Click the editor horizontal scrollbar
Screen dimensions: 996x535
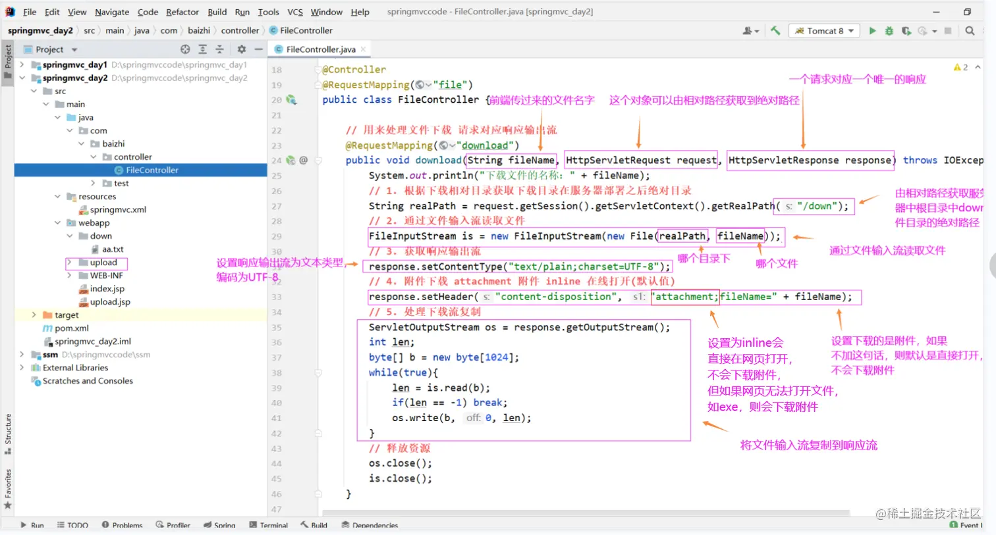coord(586,513)
